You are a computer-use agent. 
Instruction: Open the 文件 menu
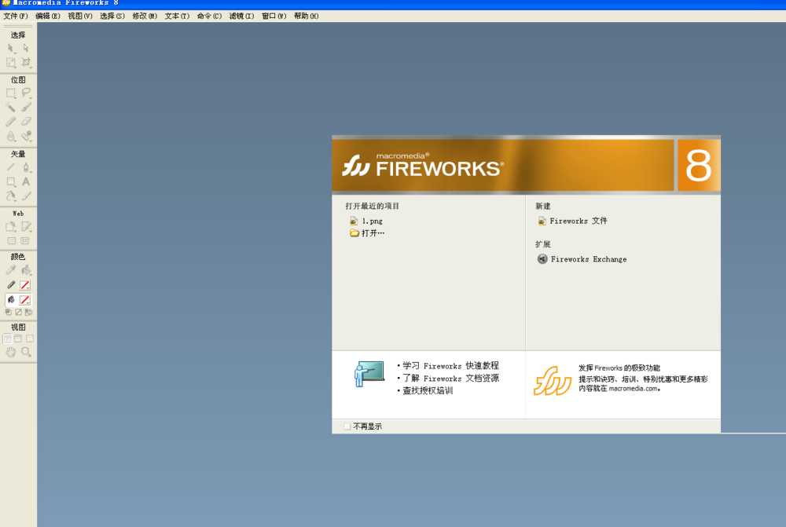pos(13,16)
